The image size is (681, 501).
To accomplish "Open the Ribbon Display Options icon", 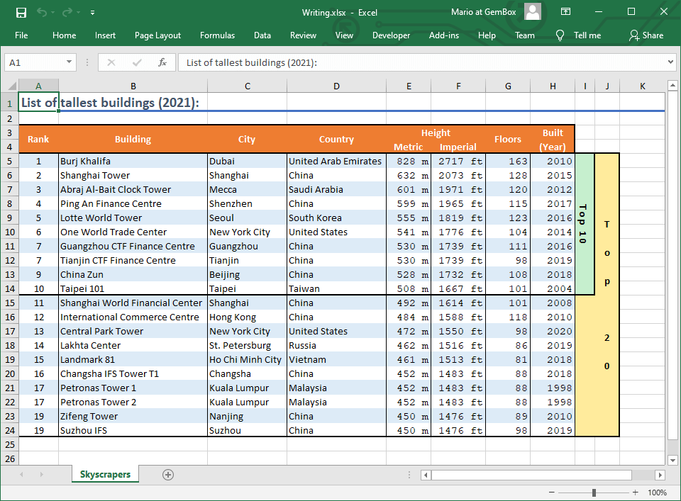I will coord(565,12).
